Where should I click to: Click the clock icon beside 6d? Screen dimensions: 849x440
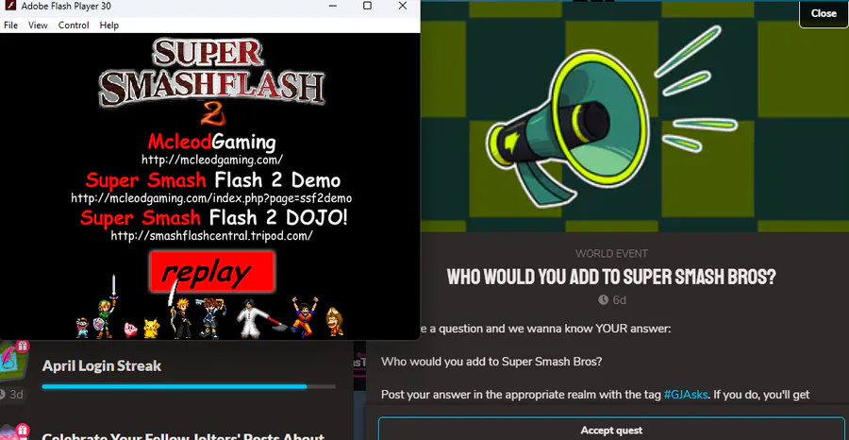603,299
